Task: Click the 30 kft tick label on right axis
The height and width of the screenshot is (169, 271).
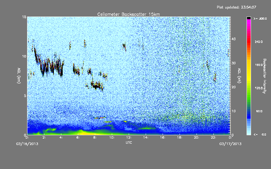Action: (233, 63)
